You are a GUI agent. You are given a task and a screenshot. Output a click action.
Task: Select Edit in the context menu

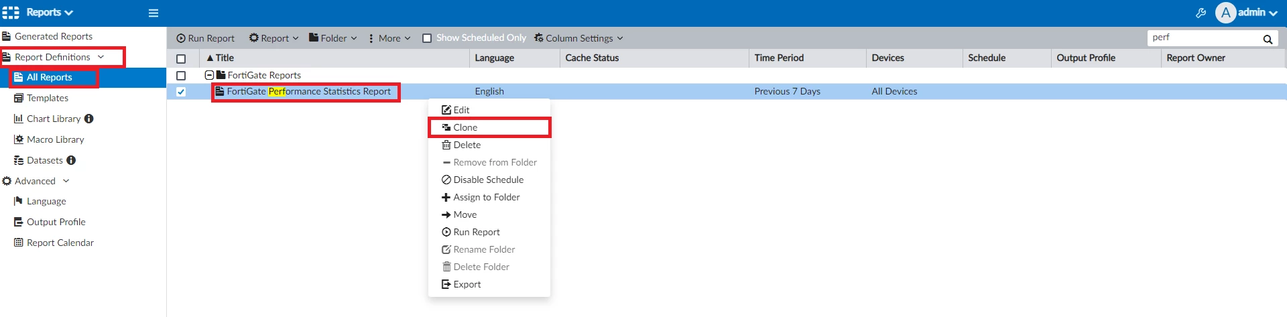click(489, 110)
